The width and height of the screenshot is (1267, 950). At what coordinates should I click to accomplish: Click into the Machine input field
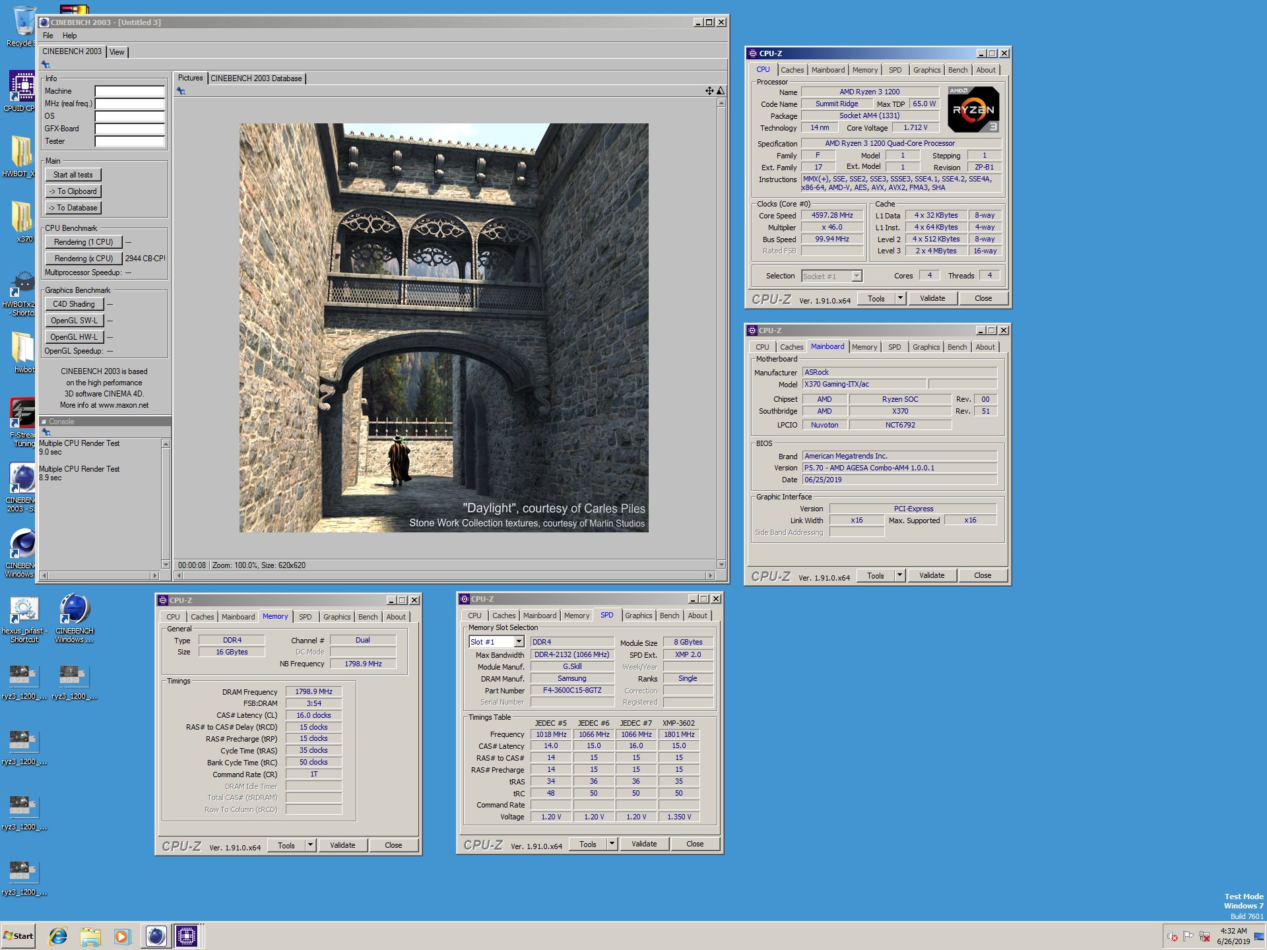pos(129,91)
